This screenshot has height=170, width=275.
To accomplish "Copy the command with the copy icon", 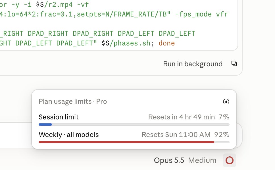I will (x=234, y=63).
